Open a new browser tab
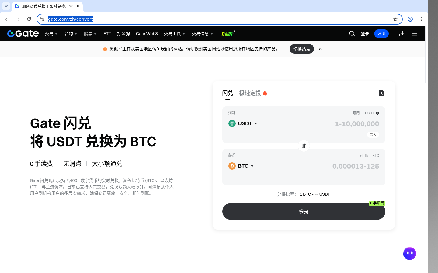This screenshot has height=273, width=438. [89, 6]
